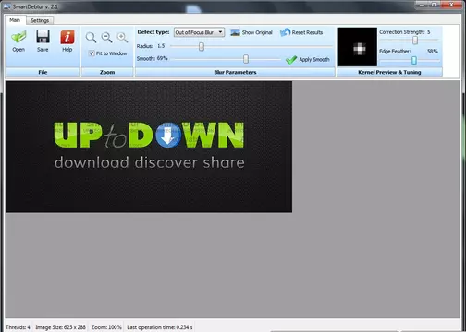Zoom out with the minus magnifier
The image size is (466, 332).
pyautogui.click(x=106, y=38)
